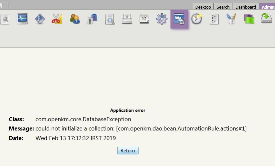The width and height of the screenshot is (275, 166).
Task: Switch to the Search tab
Action: 223,7
